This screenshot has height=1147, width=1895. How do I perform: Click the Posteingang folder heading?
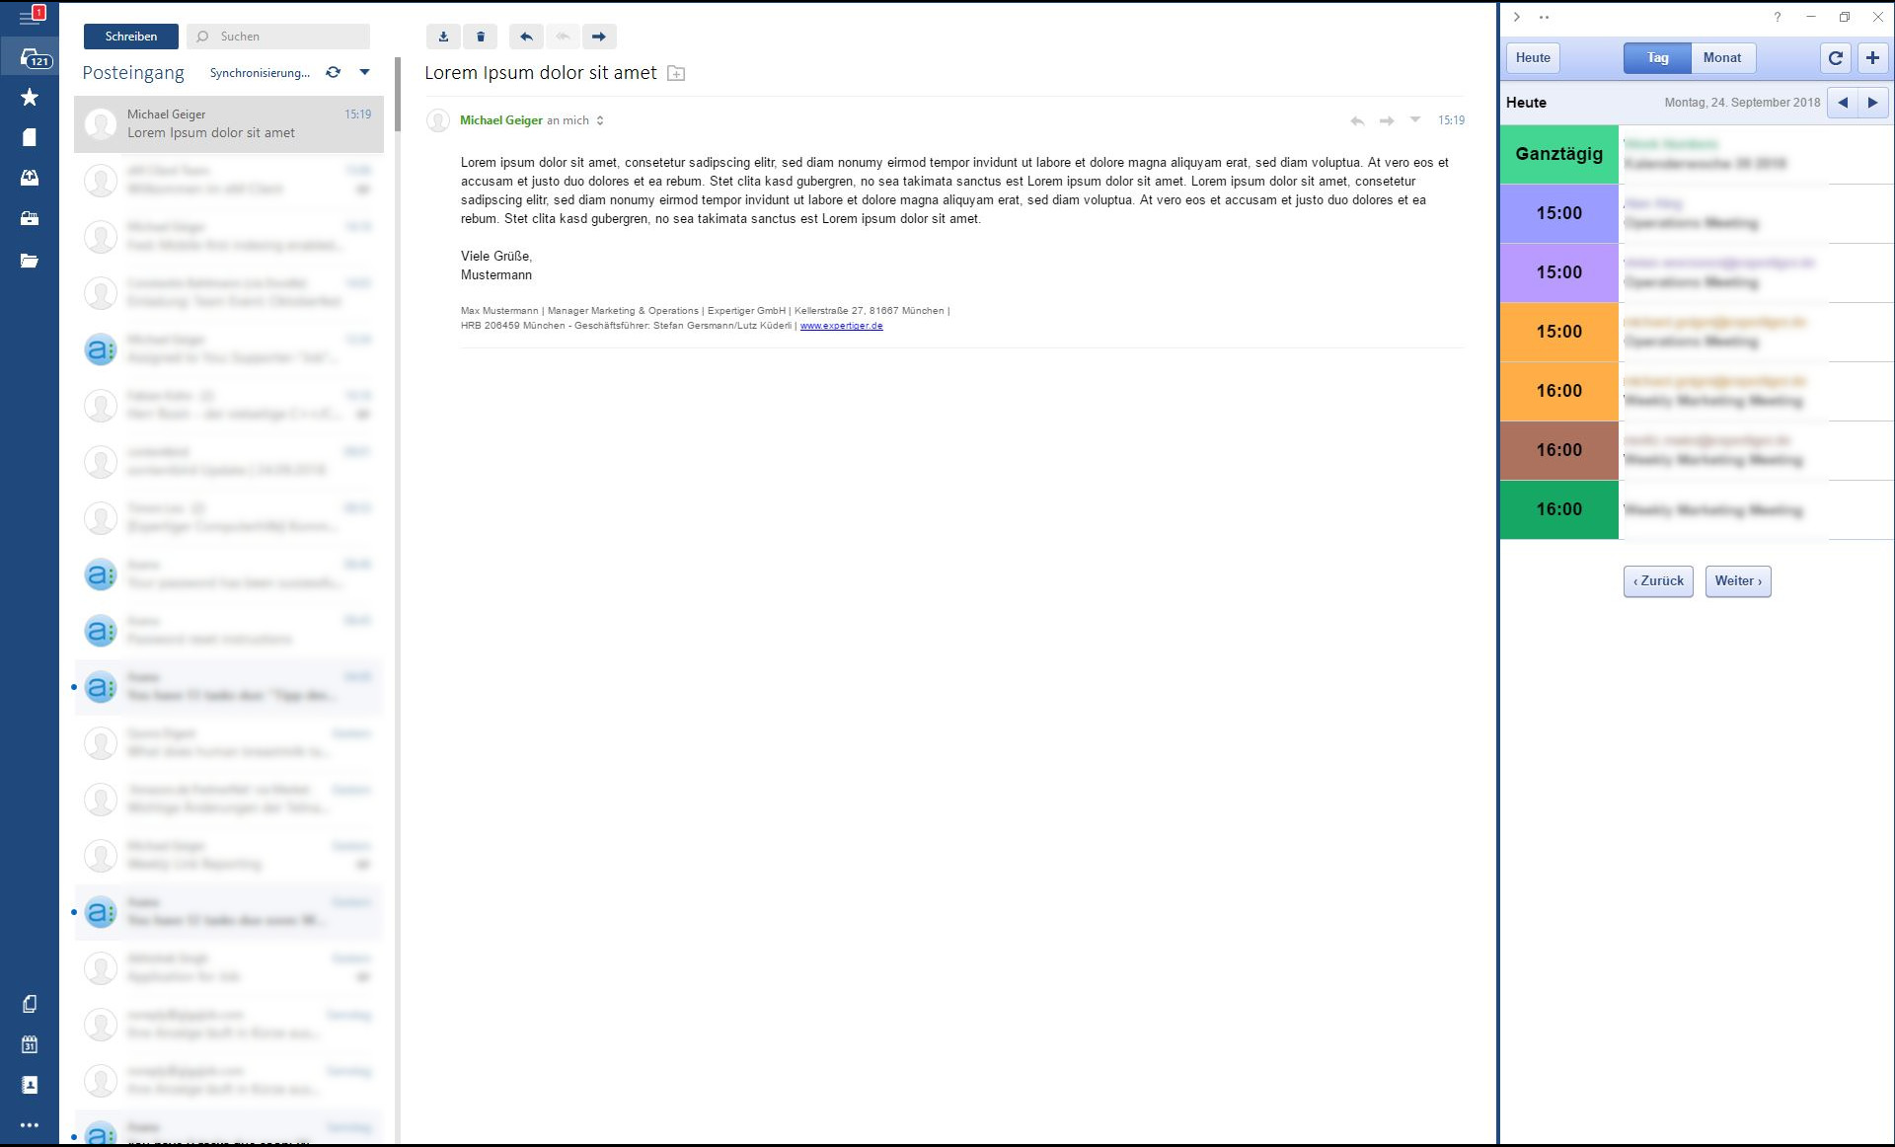(x=133, y=73)
